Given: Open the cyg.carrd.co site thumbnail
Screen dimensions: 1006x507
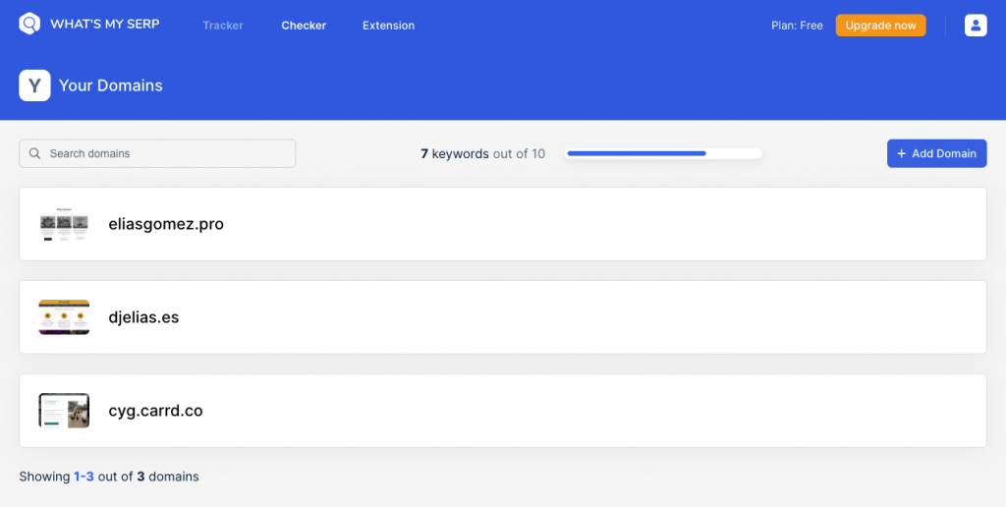Looking at the screenshot, I should pos(64,411).
